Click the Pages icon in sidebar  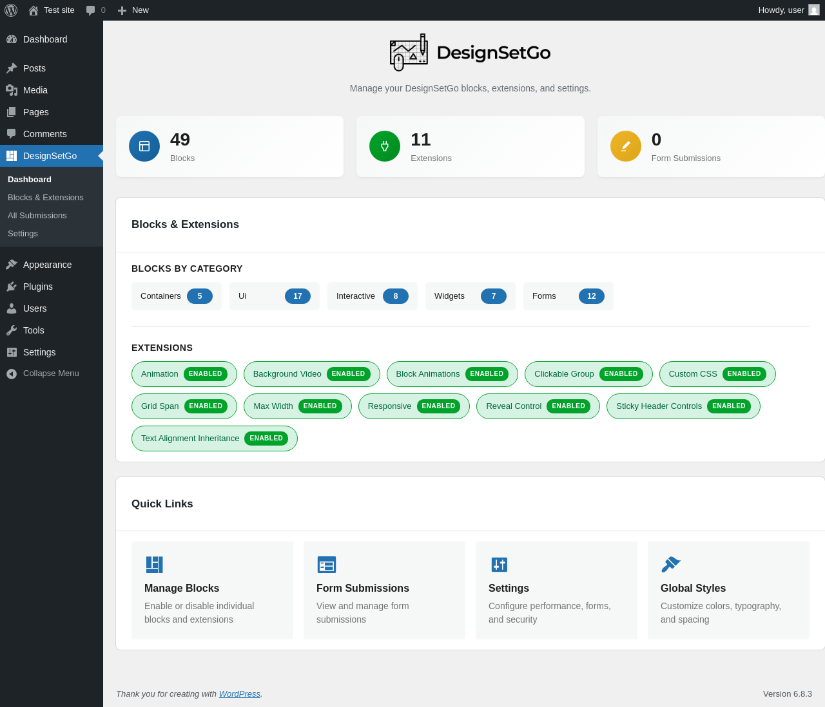[12, 112]
